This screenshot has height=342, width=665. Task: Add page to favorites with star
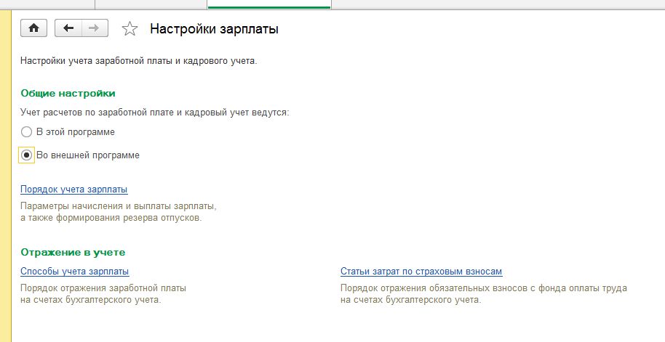point(130,29)
